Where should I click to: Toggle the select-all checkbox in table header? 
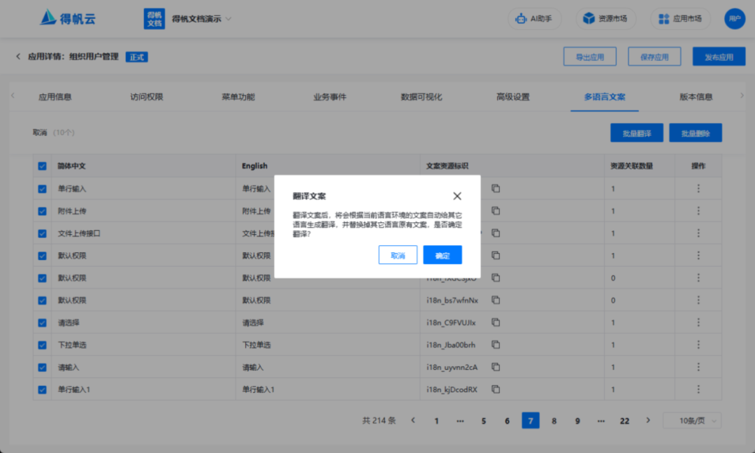coord(42,166)
